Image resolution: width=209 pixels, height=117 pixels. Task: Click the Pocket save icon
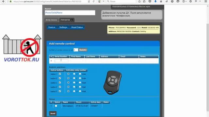(x=150, y=1)
